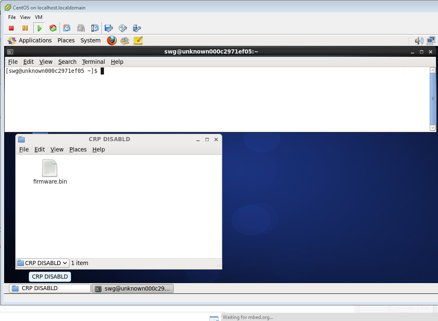Click the USB device connection icon
The height and width of the screenshot is (321, 438).
click(x=137, y=28)
